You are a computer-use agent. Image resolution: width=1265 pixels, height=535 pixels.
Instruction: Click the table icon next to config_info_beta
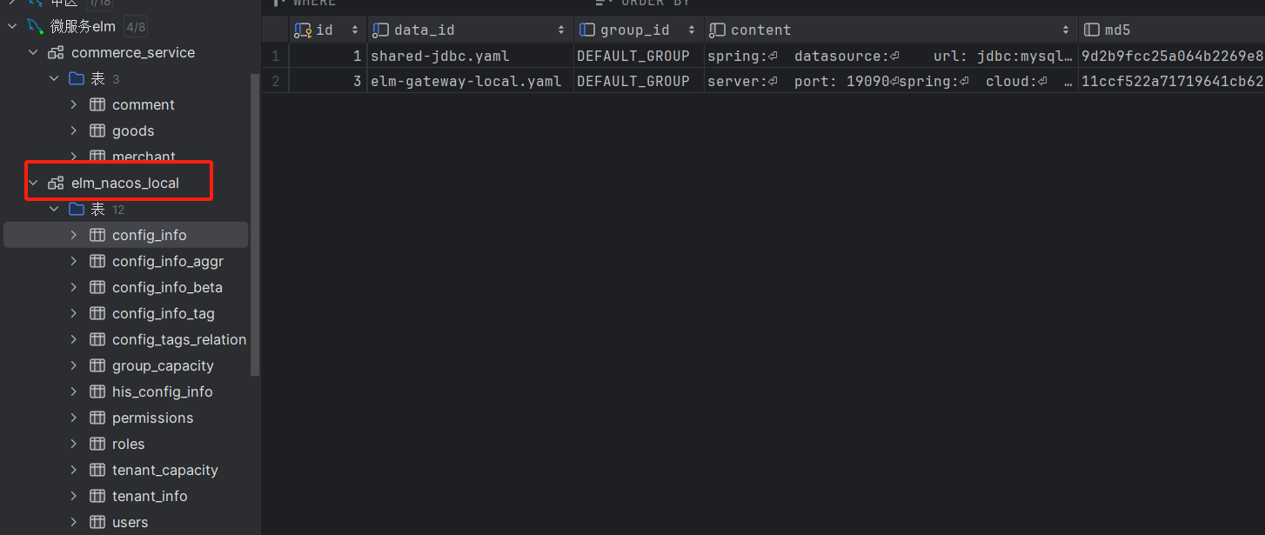[x=97, y=287]
